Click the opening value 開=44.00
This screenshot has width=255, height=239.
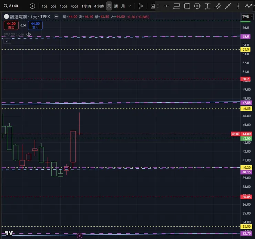tap(70, 17)
